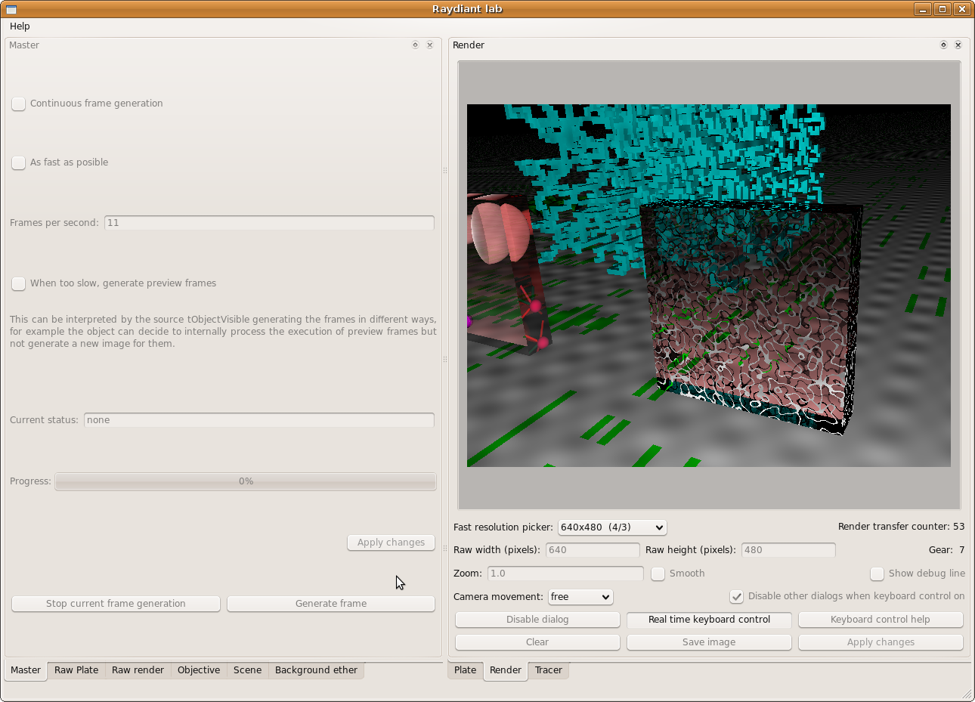Open the Fast resolution picker dropdown

pos(611,527)
